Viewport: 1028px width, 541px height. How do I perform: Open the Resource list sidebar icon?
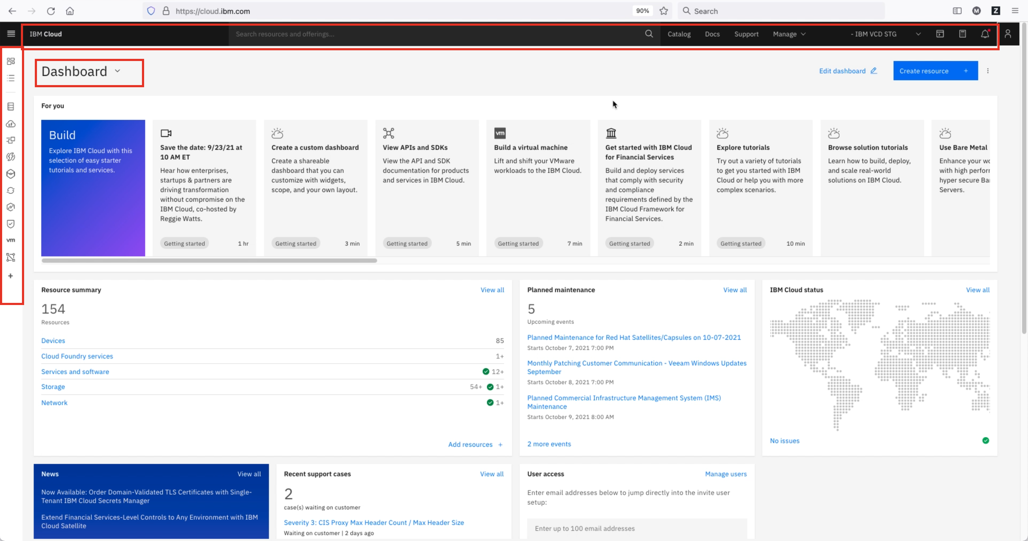pos(11,78)
